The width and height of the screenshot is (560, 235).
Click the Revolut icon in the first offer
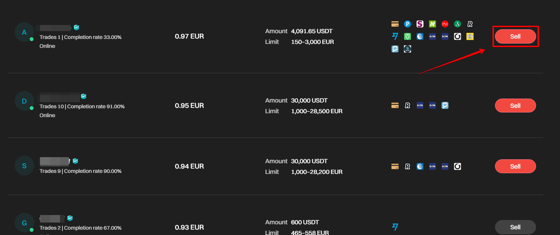click(x=470, y=24)
